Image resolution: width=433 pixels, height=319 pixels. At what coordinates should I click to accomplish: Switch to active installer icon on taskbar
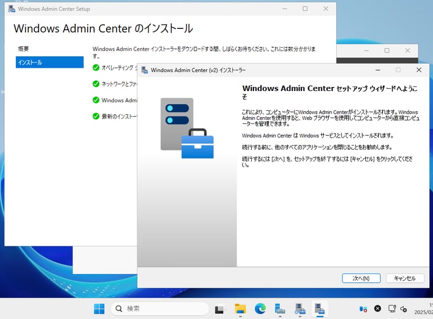point(320,309)
